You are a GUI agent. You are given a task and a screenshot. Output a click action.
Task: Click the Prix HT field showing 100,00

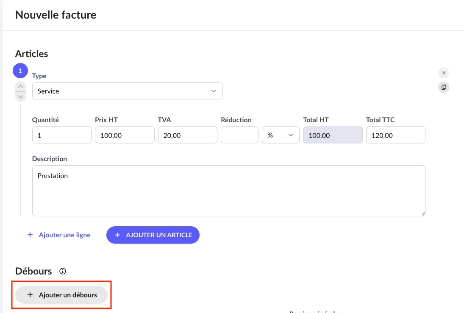pos(125,135)
